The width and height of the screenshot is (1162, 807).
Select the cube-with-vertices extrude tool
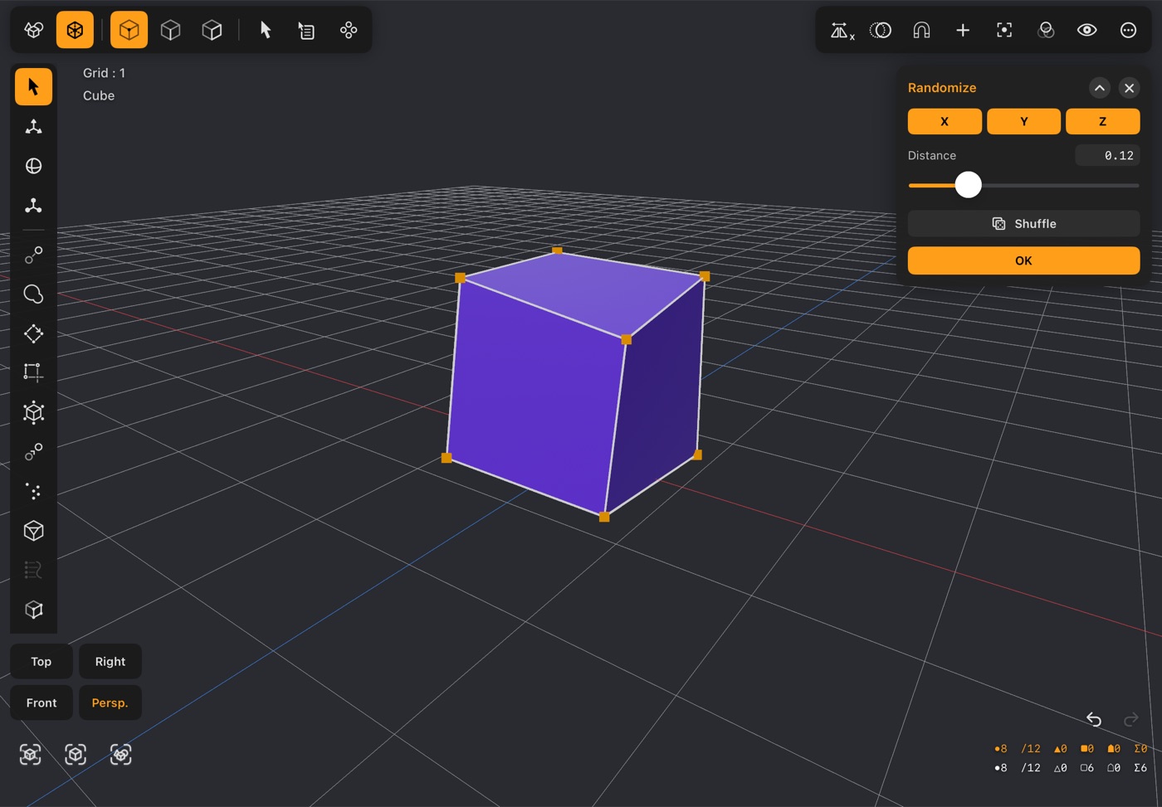pos(33,412)
